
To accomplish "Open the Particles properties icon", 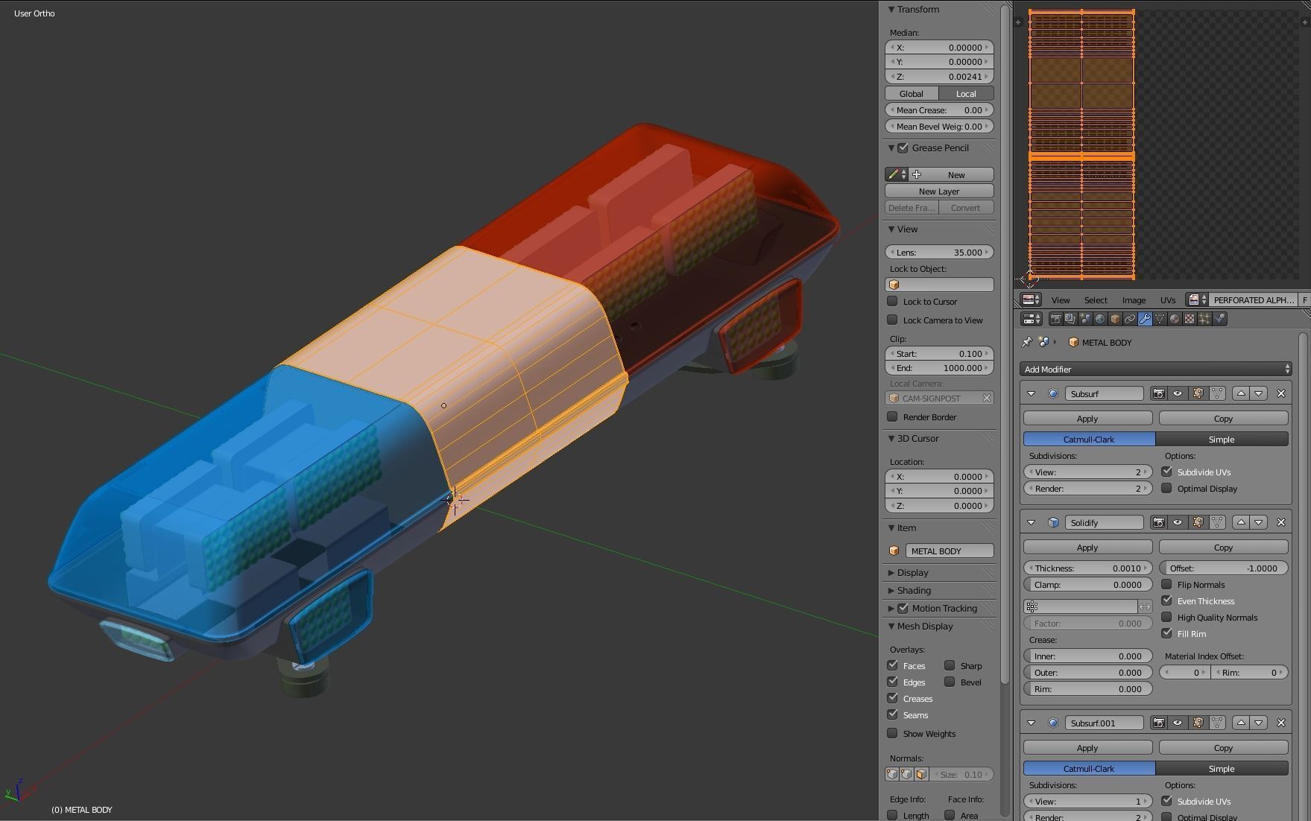I will click(x=1204, y=319).
